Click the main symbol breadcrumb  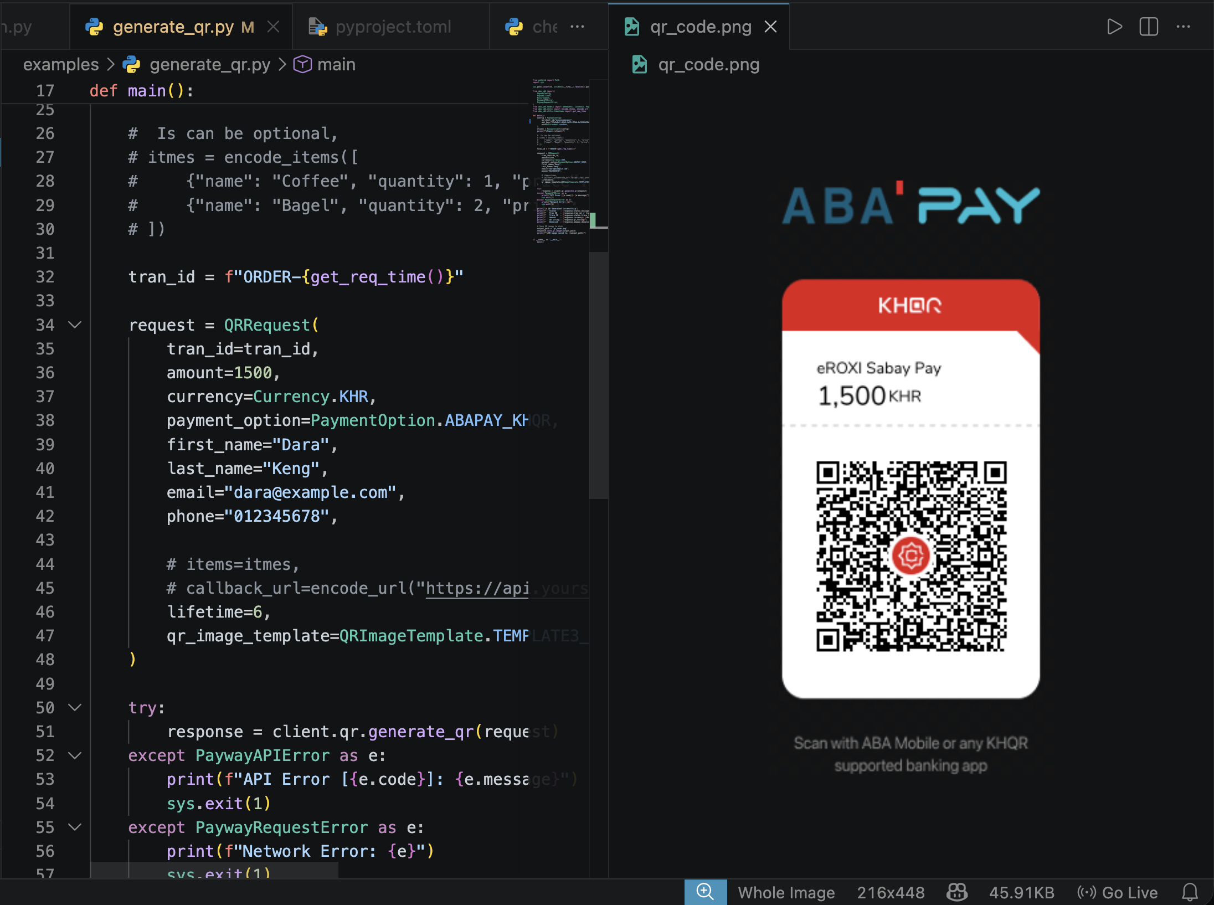[336, 64]
